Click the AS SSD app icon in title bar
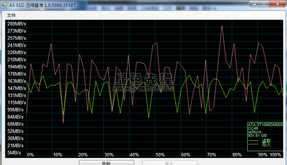 (x=4, y=5)
